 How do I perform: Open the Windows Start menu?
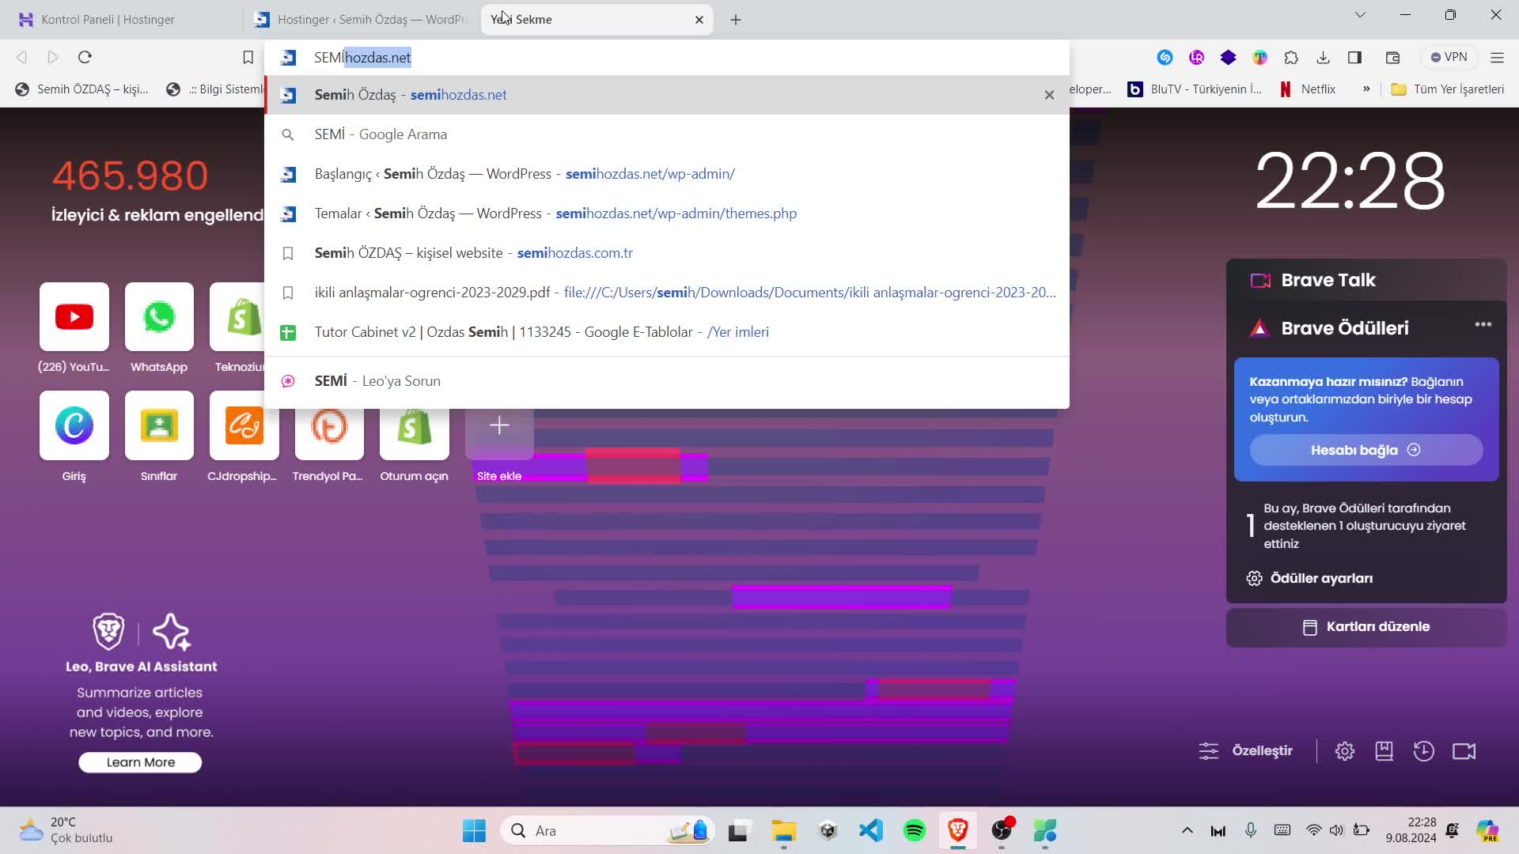474,831
